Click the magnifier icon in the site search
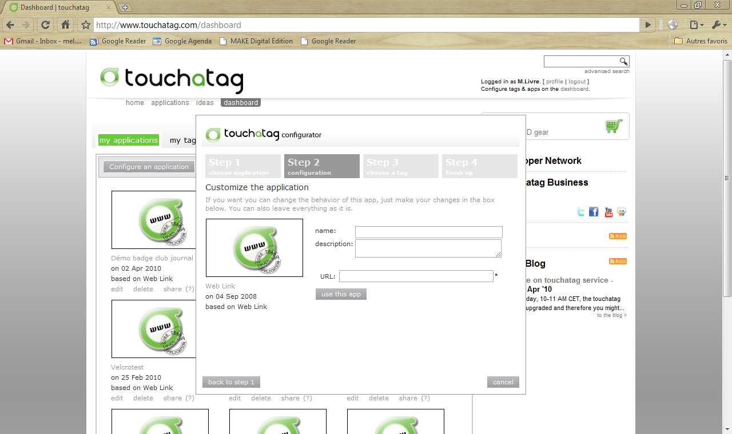Image resolution: width=732 pixels, height=434 pixels. click(623, 62)
